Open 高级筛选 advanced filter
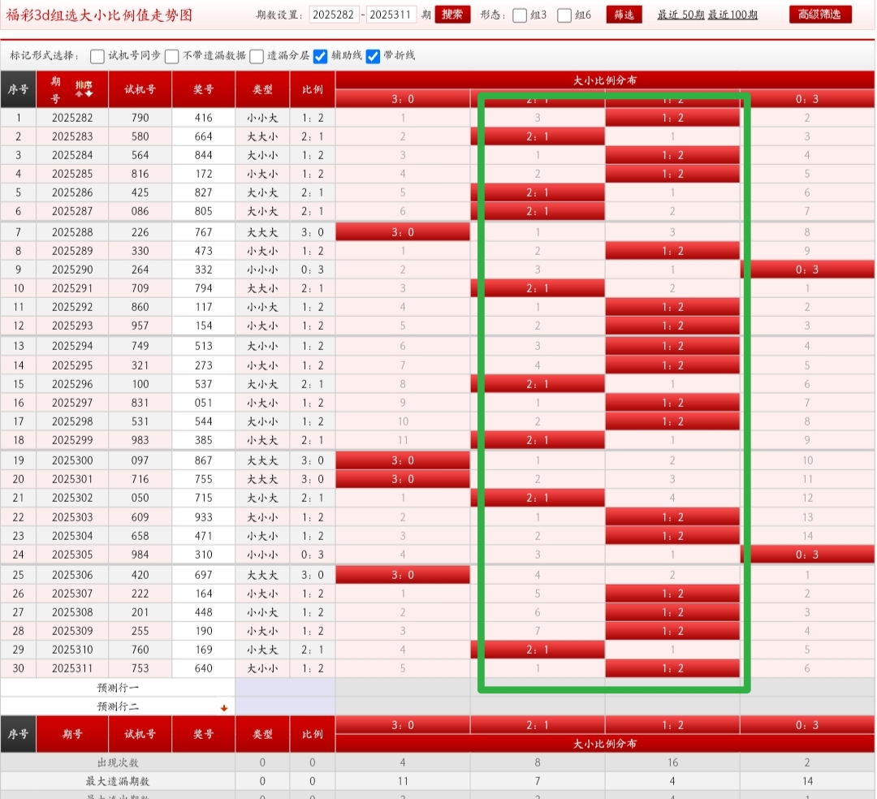 click(x=820, y=15)
